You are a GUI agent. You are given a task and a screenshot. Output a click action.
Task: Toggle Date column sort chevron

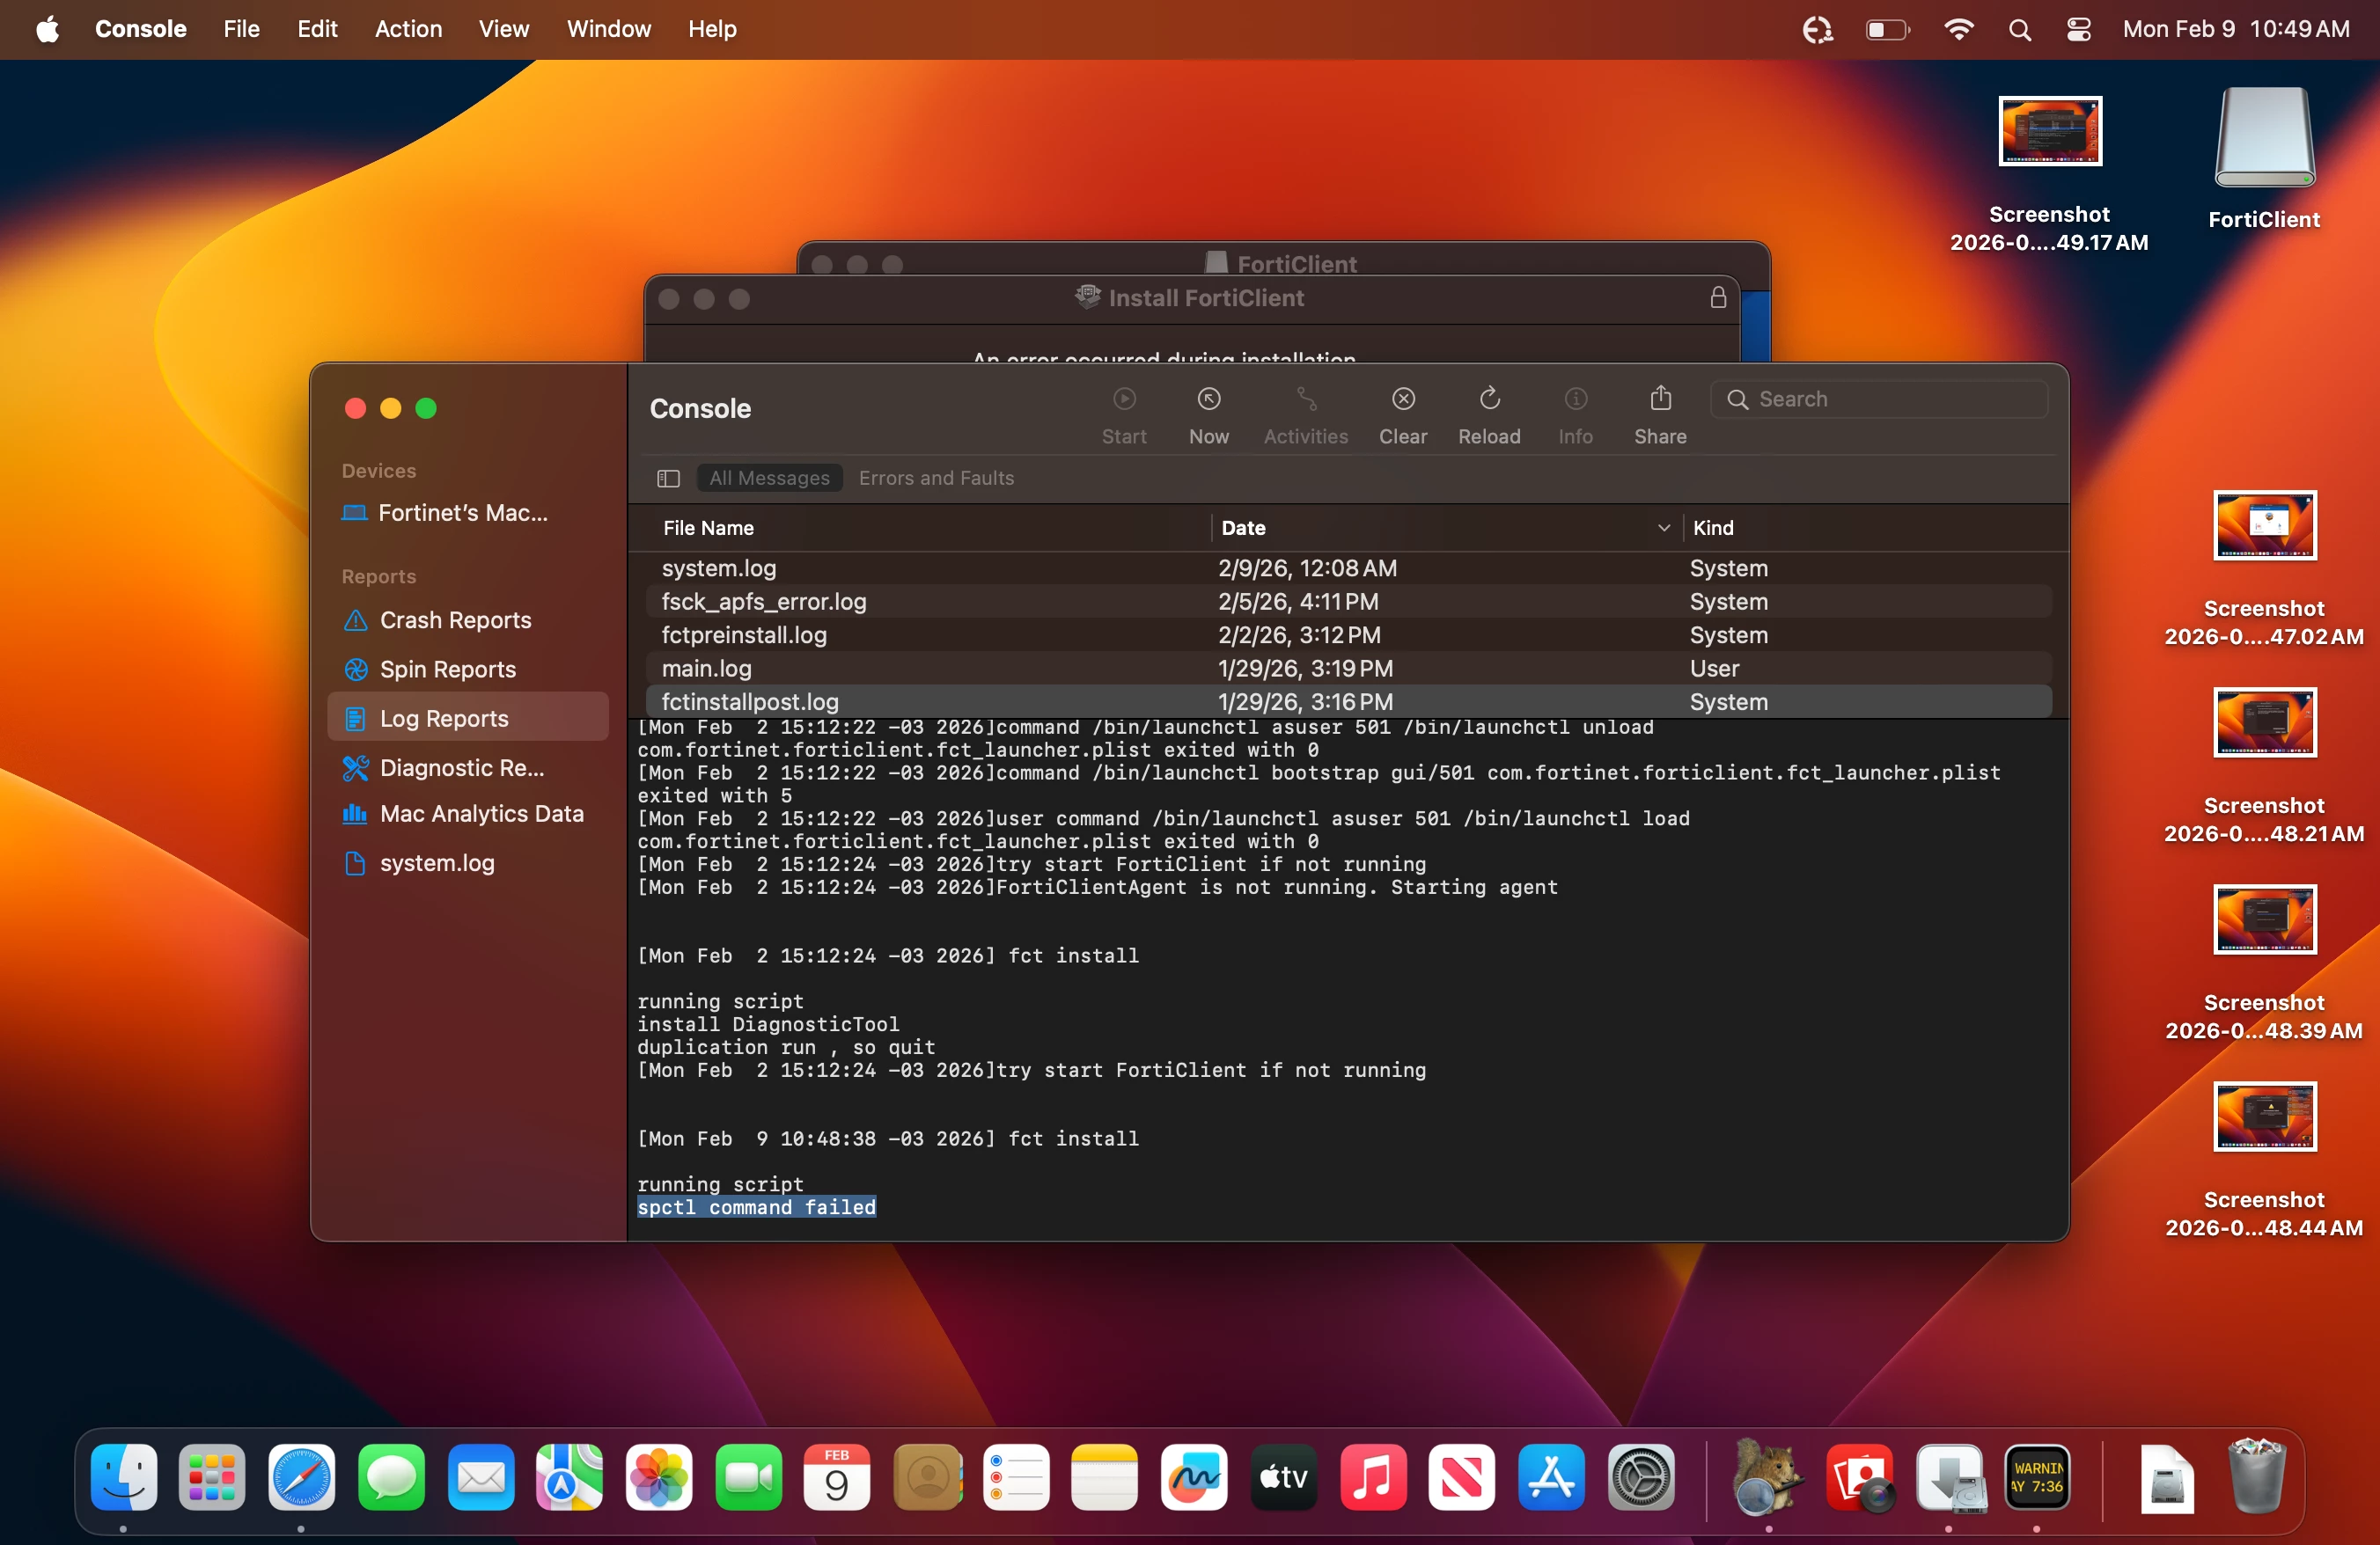pos(1663,529)
